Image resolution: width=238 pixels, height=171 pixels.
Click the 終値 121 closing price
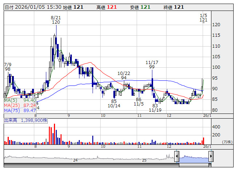click(x=173, y=7)
